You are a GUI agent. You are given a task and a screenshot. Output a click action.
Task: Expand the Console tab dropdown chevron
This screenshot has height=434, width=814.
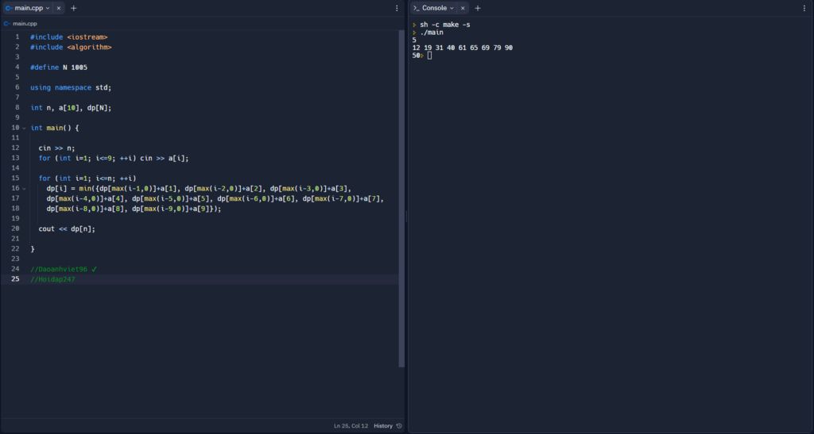coord(452,8)
